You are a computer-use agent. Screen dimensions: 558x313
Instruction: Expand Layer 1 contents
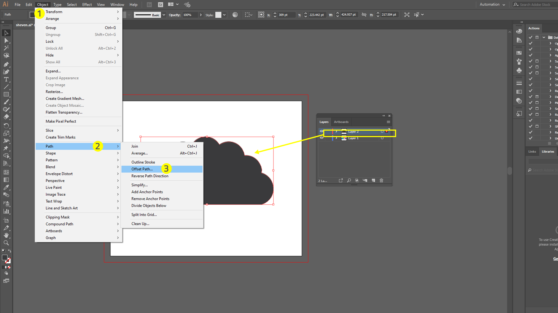337,138
